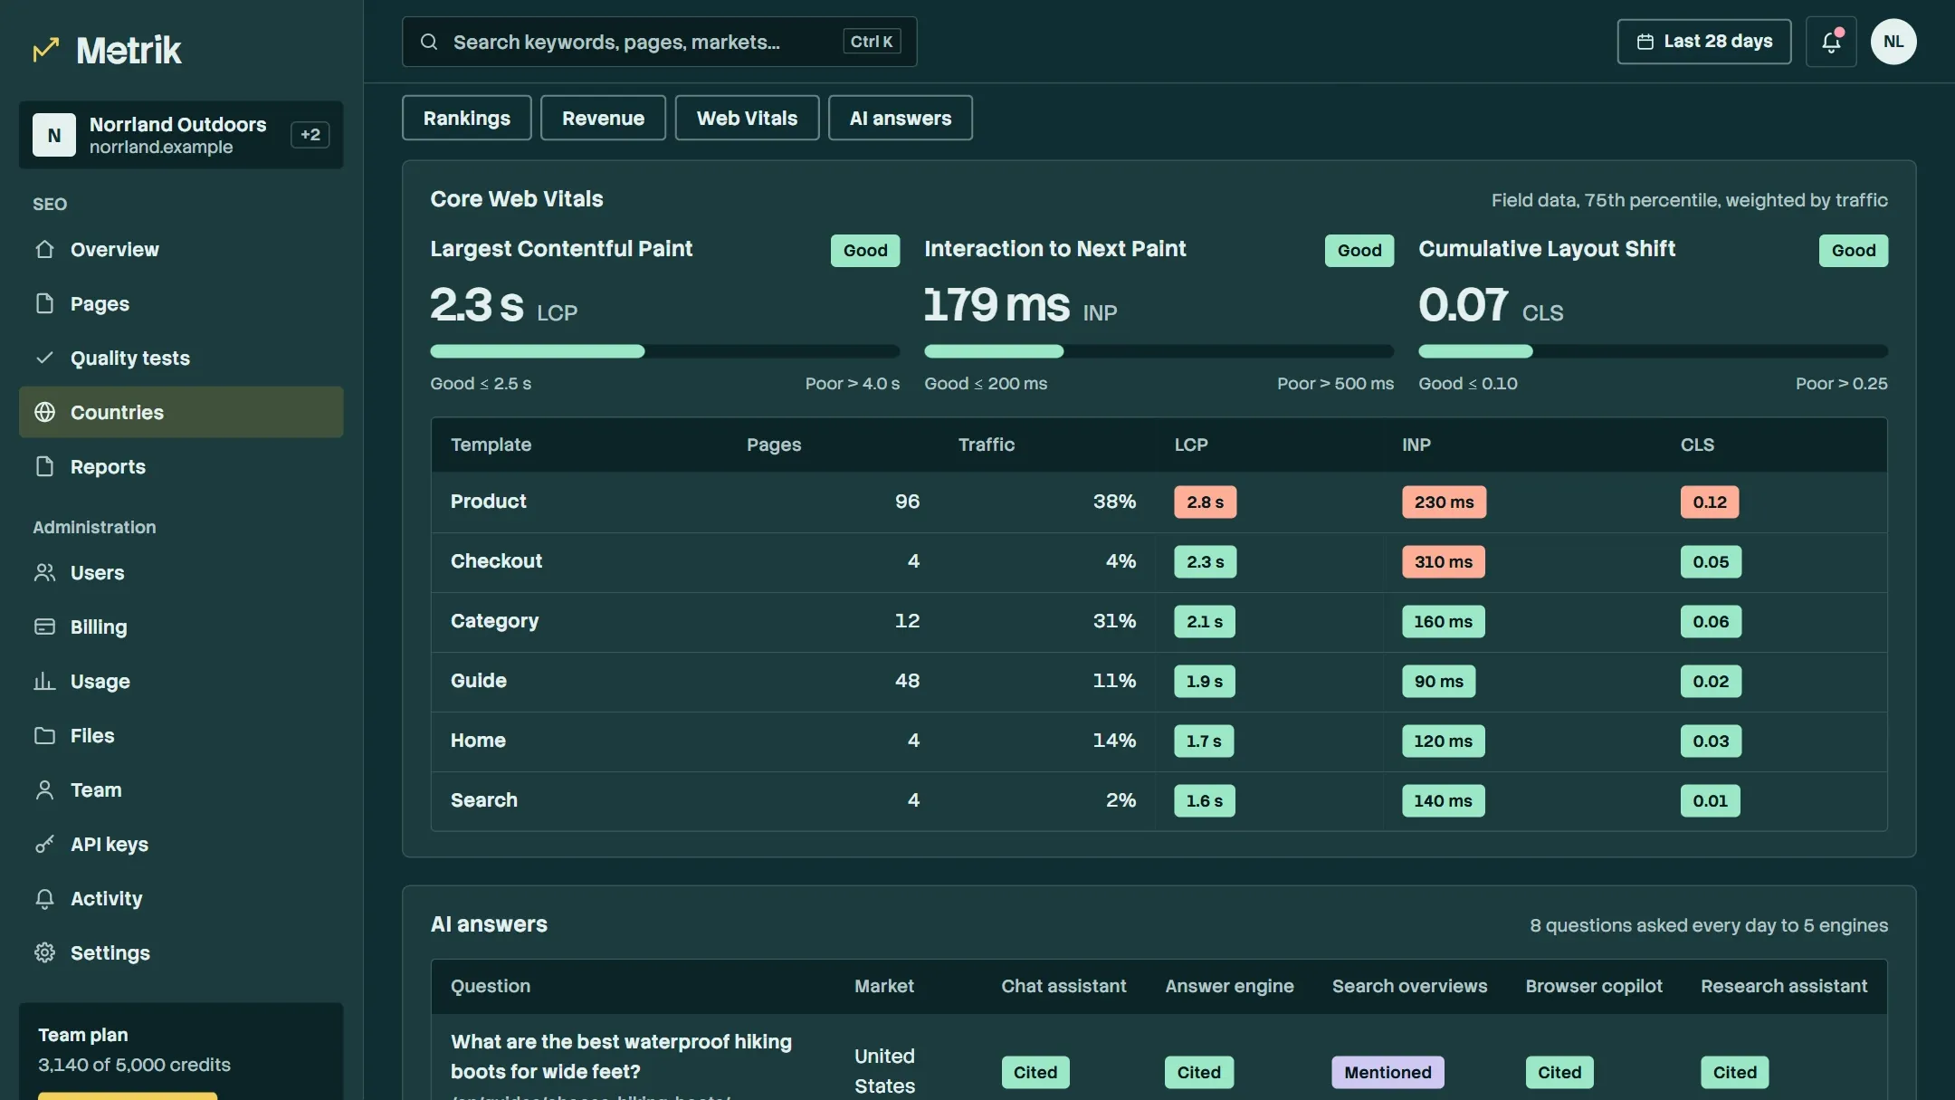The image size is (1955, 1100).
Task: Select the Pages document icon
Action: (44, 303)
